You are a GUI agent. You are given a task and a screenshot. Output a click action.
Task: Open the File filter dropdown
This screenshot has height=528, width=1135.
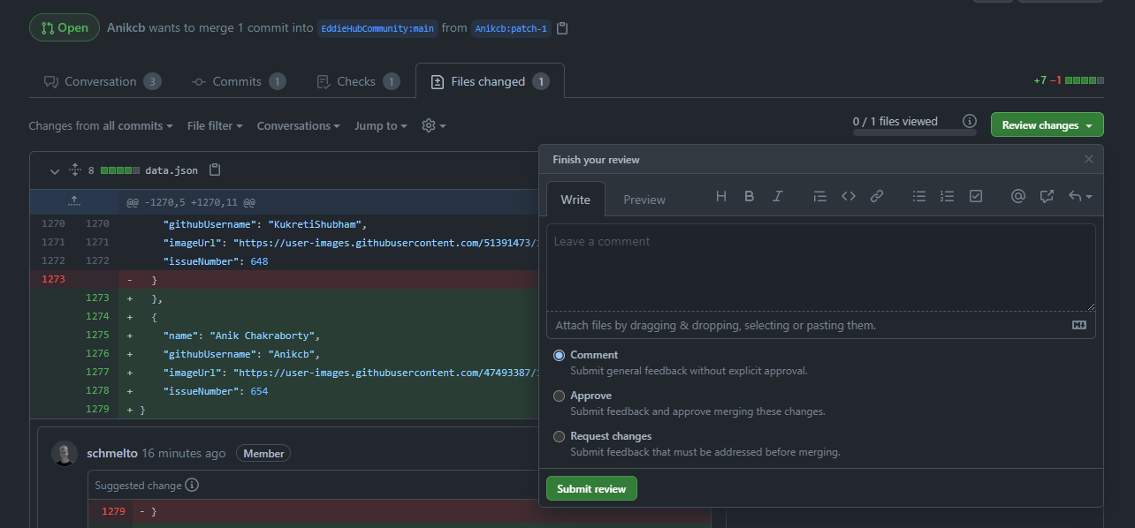[215, 126]
